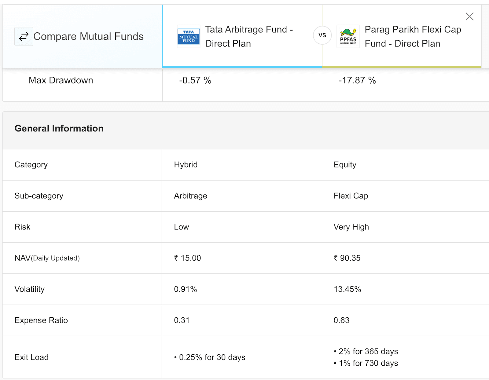Click the Category row label
Viewport: 489px width, 380px height.
coord(31,165)
